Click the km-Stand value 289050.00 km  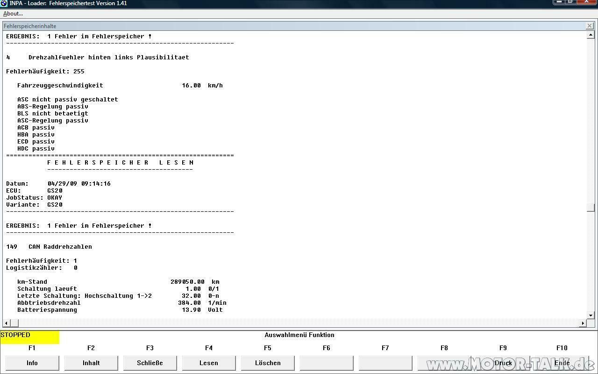[x=195, y=282]
